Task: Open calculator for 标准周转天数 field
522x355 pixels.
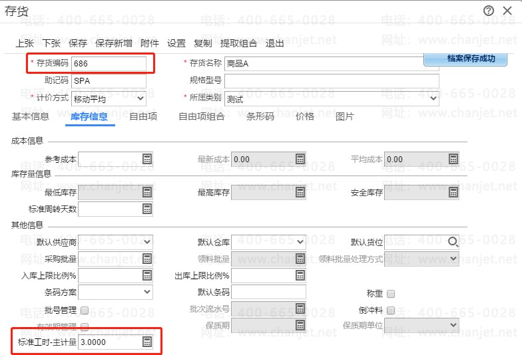Action: click(147, 209)
